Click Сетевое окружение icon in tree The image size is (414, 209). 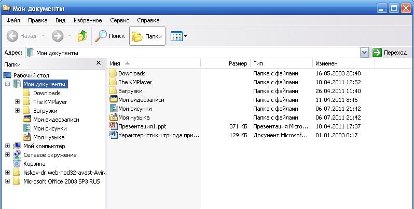pyautogui.click(x=17, y=155)
